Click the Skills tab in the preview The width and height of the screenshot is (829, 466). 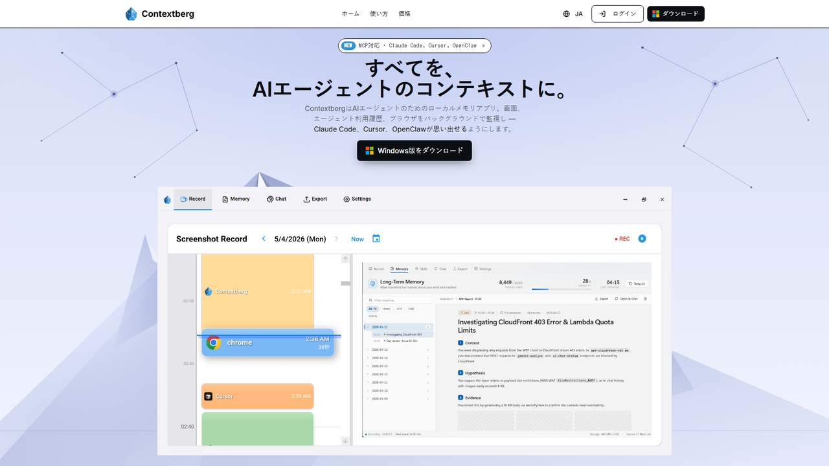(x=422, y=269)
